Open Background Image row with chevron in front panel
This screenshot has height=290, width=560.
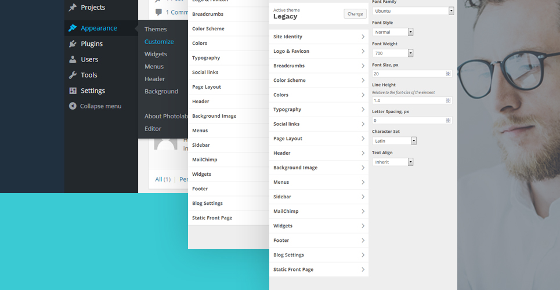coord(319,168)
